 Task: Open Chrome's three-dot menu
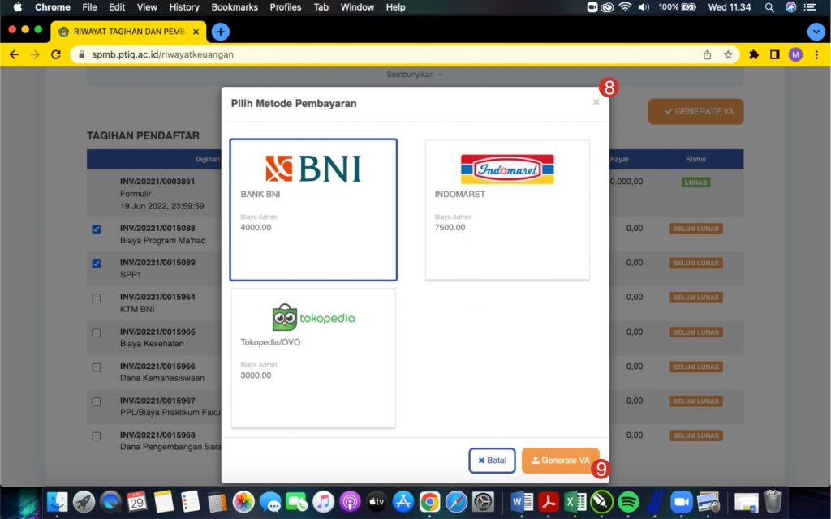point(816,54)
